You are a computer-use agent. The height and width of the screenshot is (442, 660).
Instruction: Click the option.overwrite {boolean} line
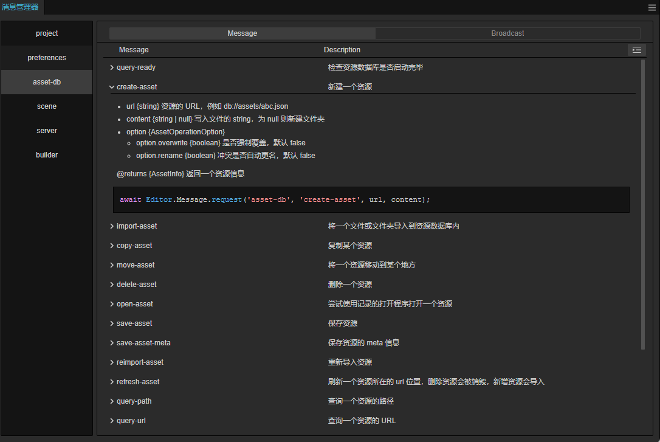[221, 143]
